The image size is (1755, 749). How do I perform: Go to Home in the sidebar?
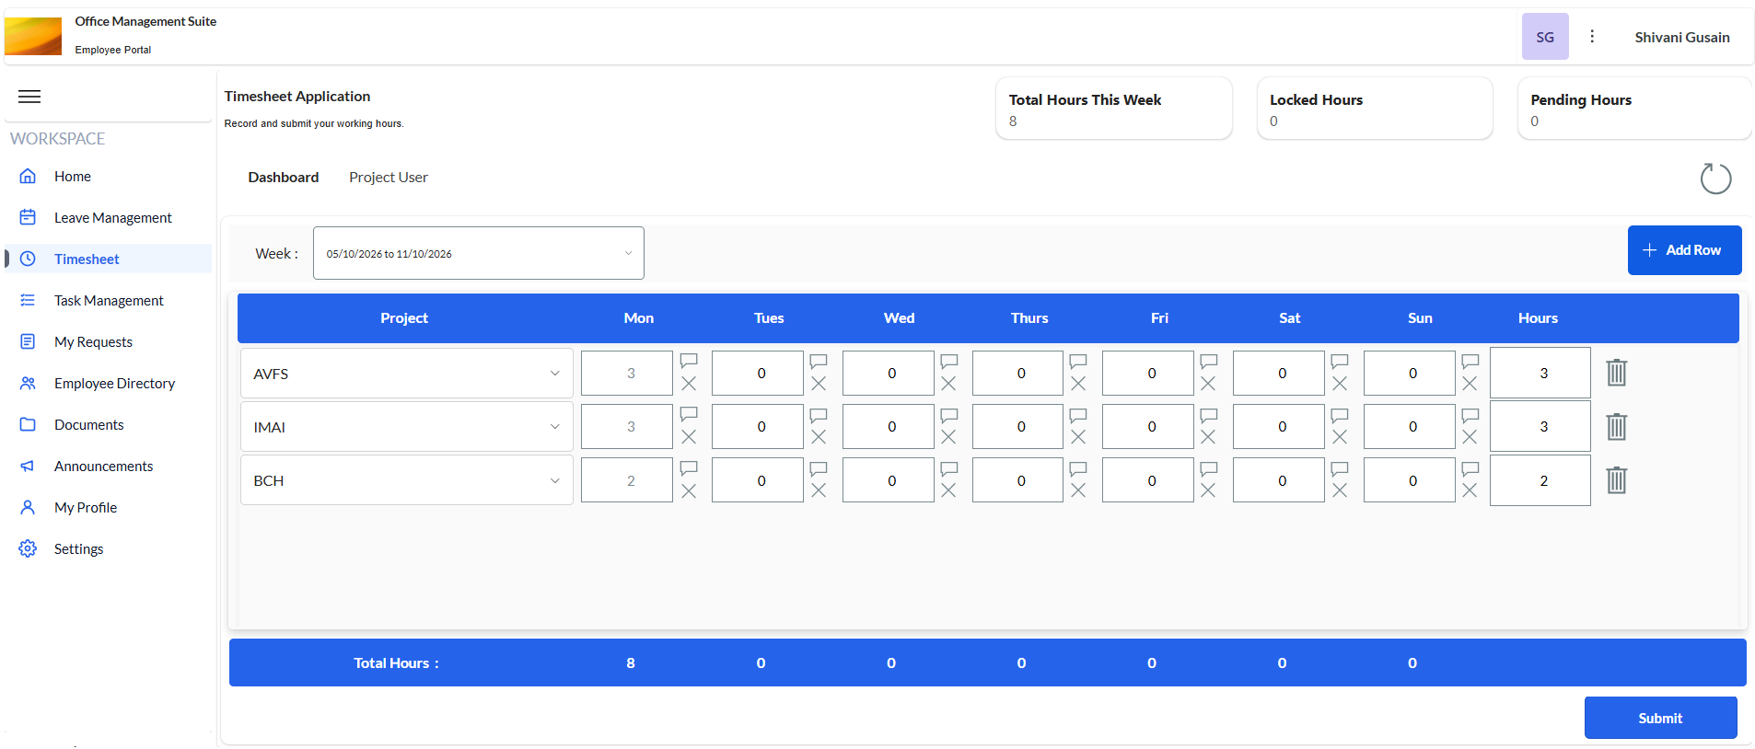click(109, 177)
